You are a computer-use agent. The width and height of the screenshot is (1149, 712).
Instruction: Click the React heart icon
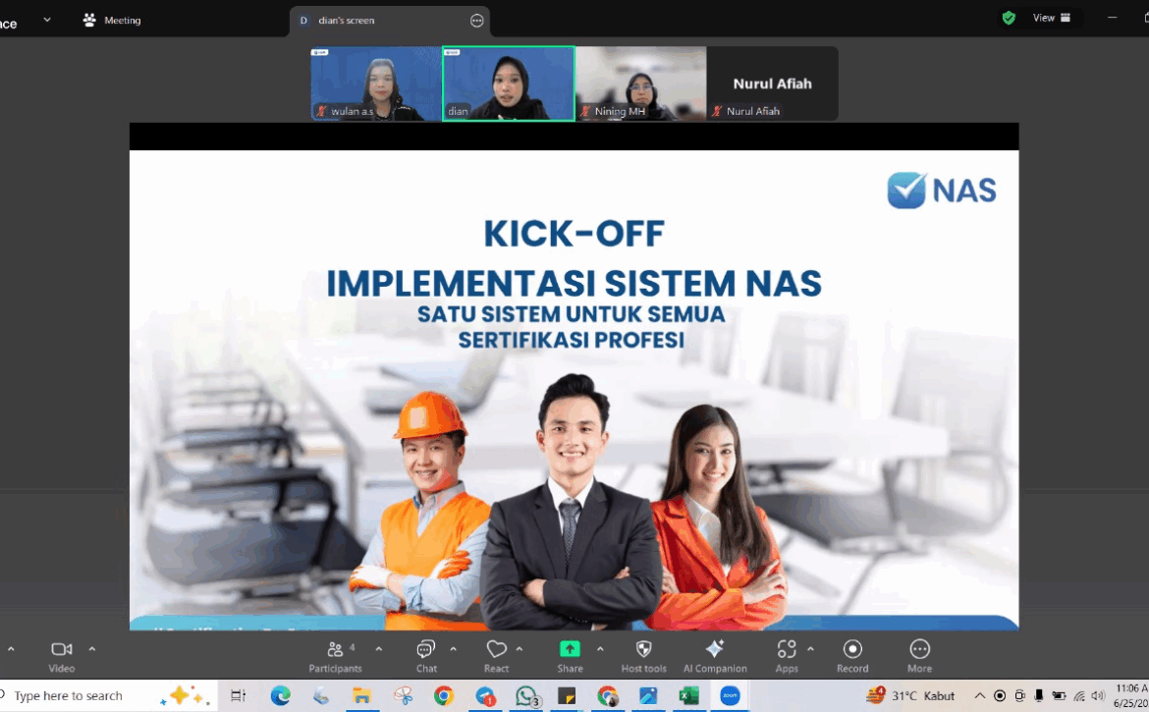pos(496,650)
